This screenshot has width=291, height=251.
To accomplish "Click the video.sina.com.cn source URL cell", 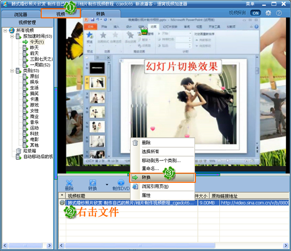I will (255, 203).
